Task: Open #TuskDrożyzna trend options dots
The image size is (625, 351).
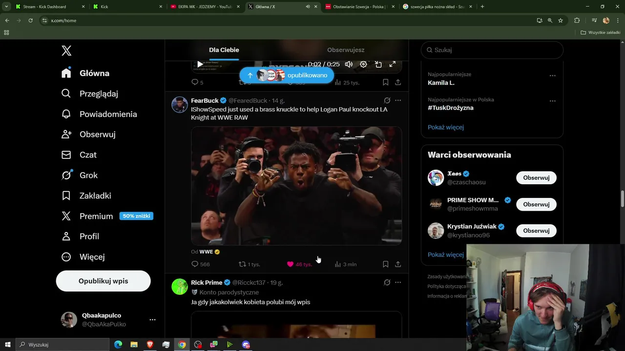Action: coord(553,101)
